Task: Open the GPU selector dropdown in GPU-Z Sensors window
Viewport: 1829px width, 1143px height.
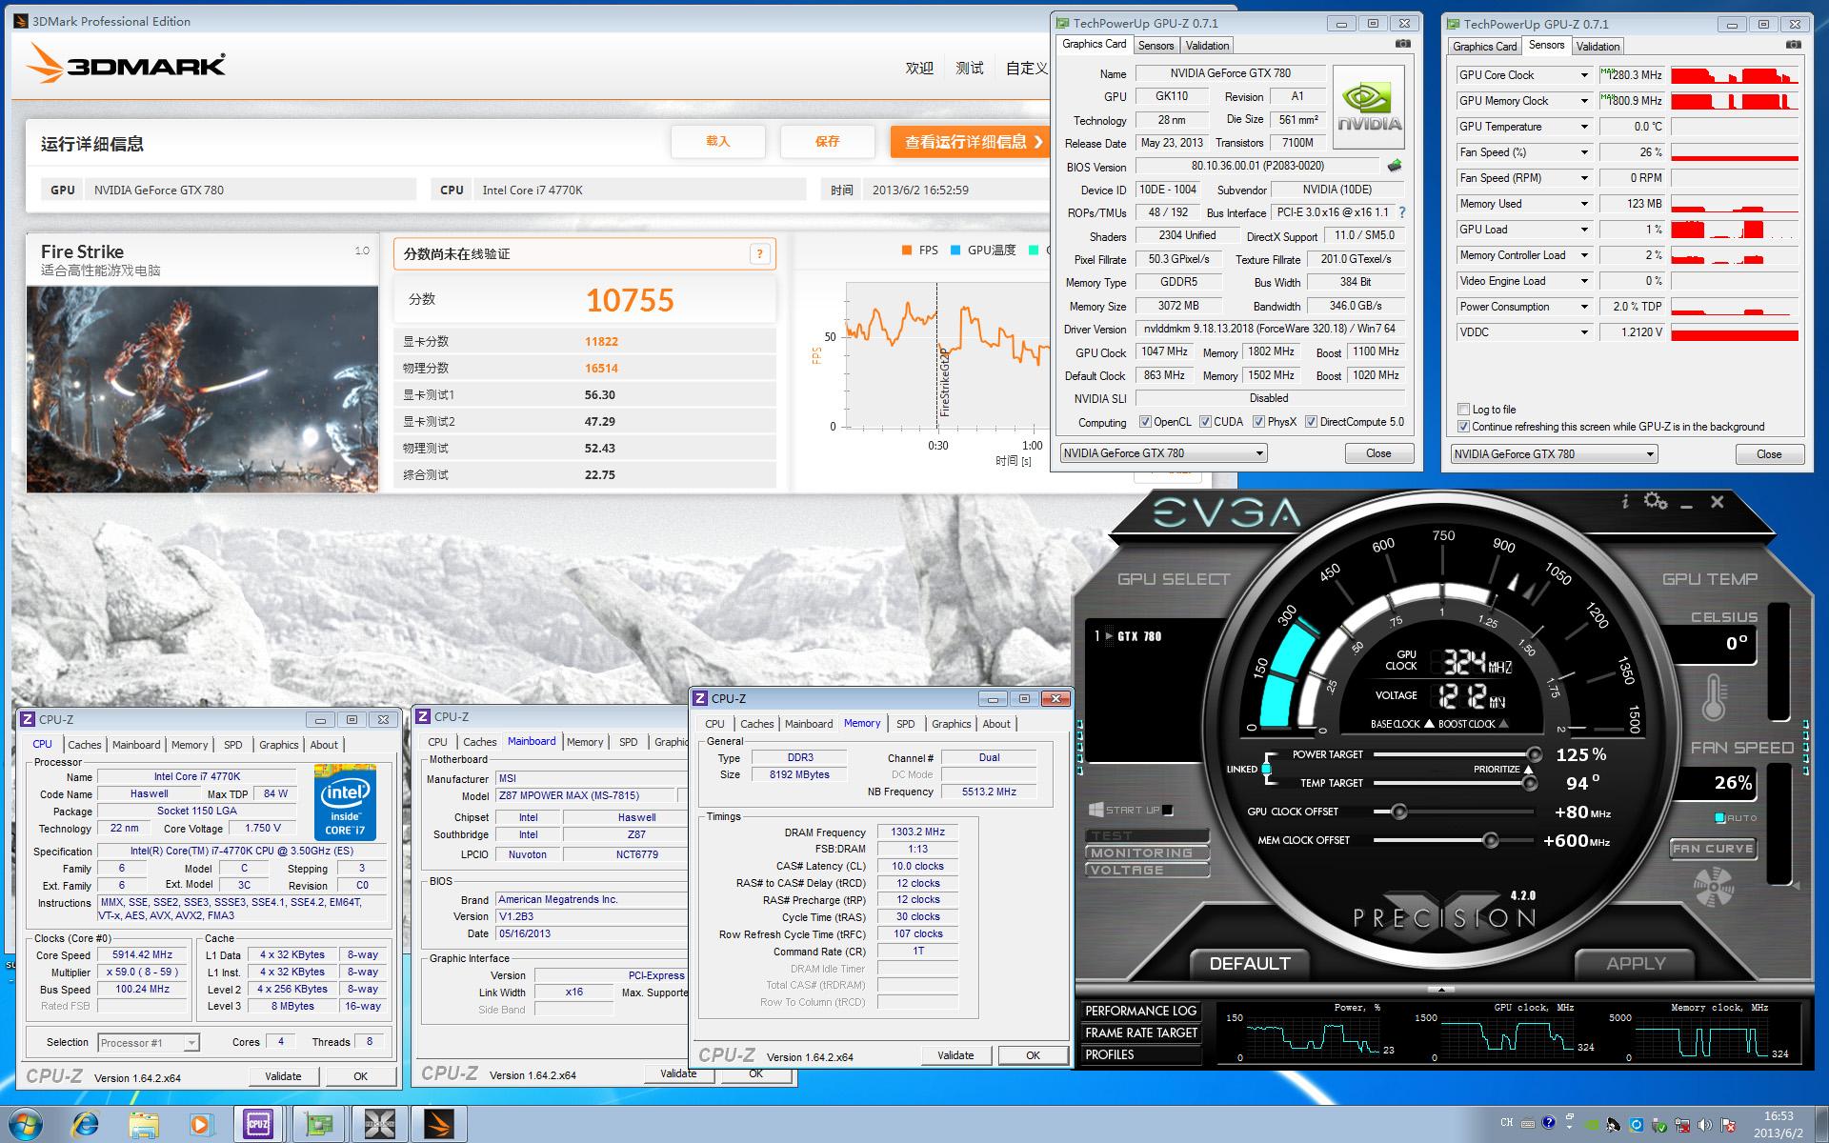Action: (x=1554, y=454)
